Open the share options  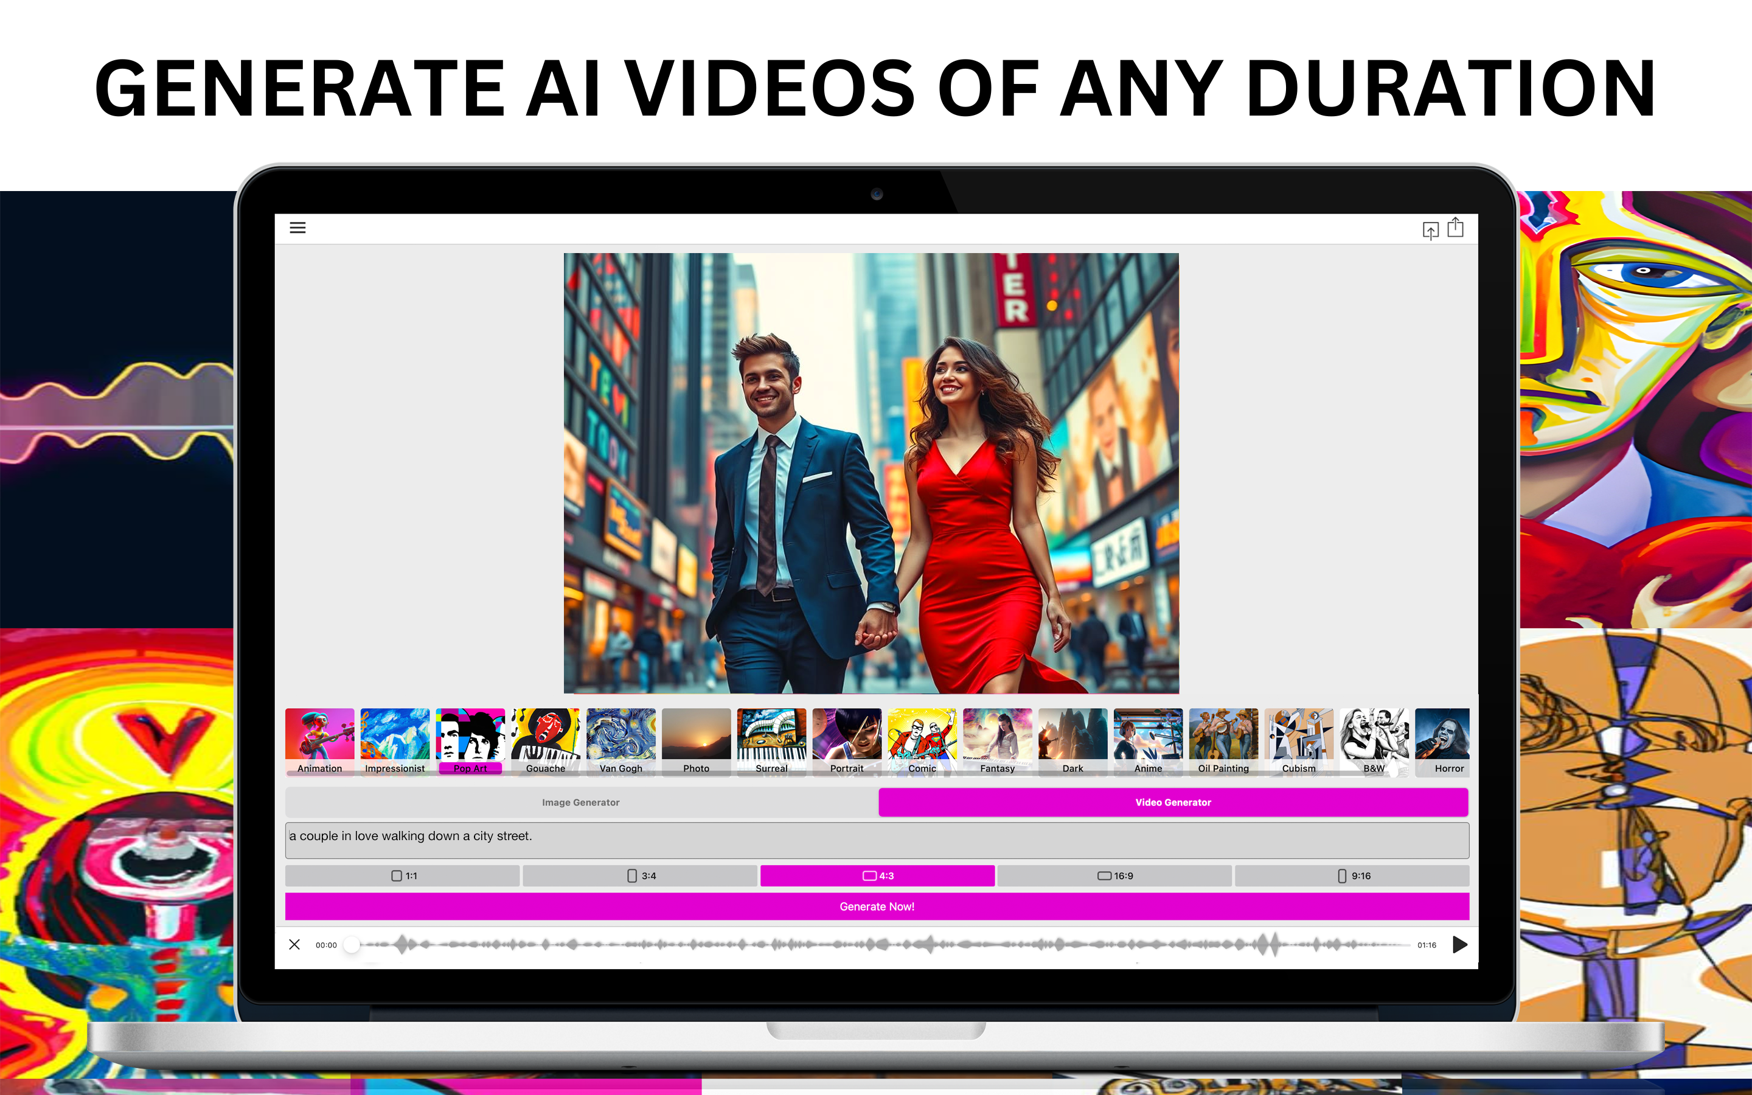[x=1456, y=227]
